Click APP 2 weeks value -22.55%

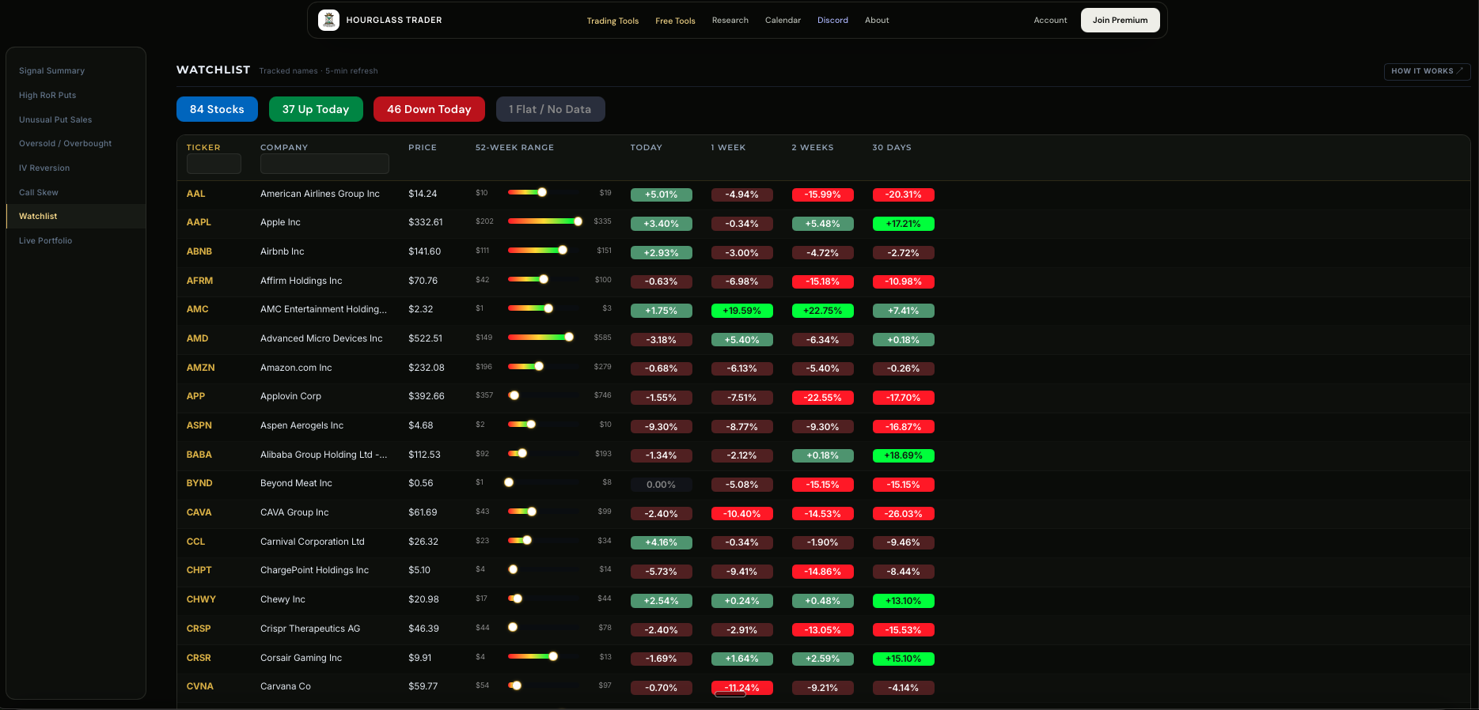[x=822, y=398]
